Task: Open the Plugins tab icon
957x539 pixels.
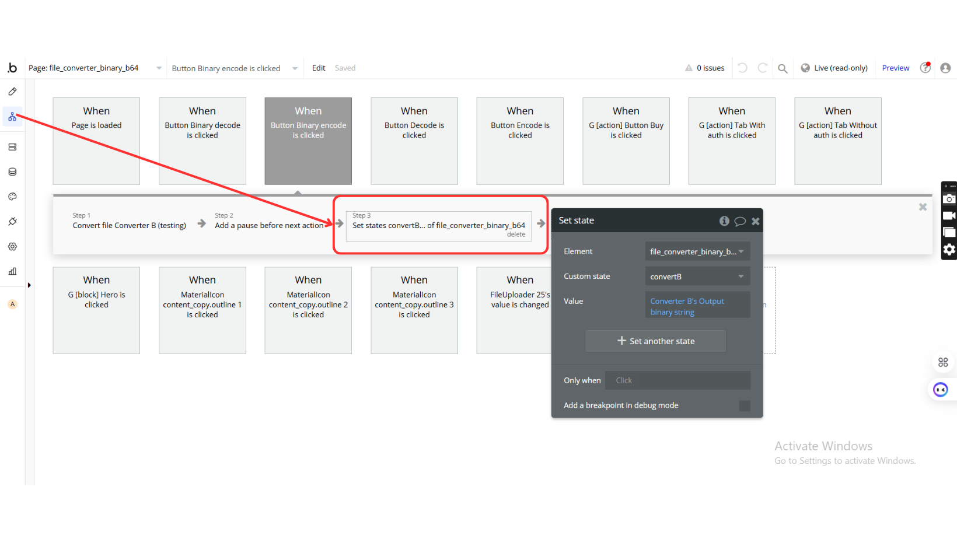Action: click(12, 222)
